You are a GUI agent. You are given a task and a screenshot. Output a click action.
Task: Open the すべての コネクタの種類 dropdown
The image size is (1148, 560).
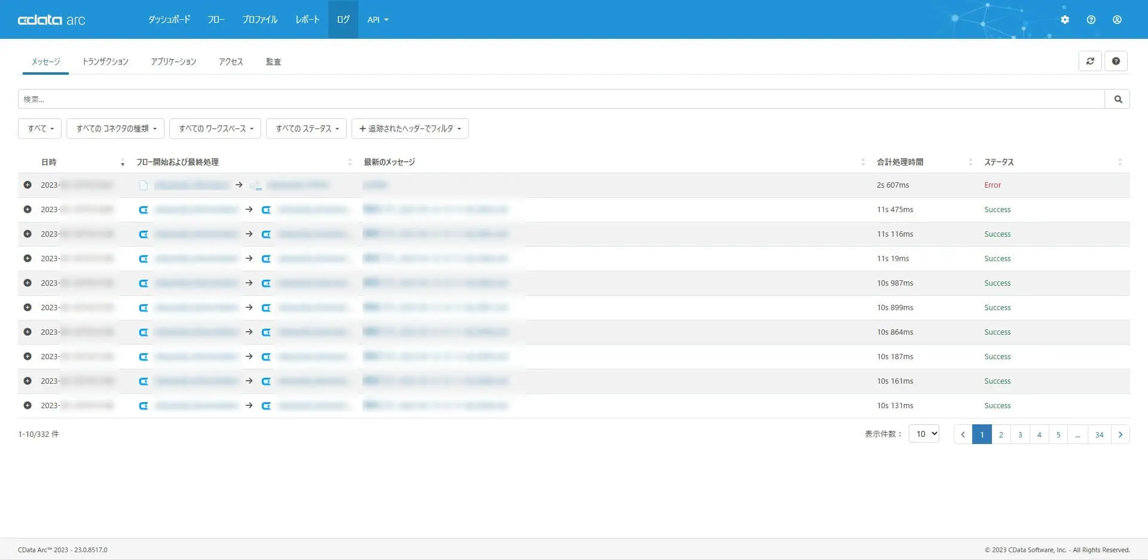point(116,128)
